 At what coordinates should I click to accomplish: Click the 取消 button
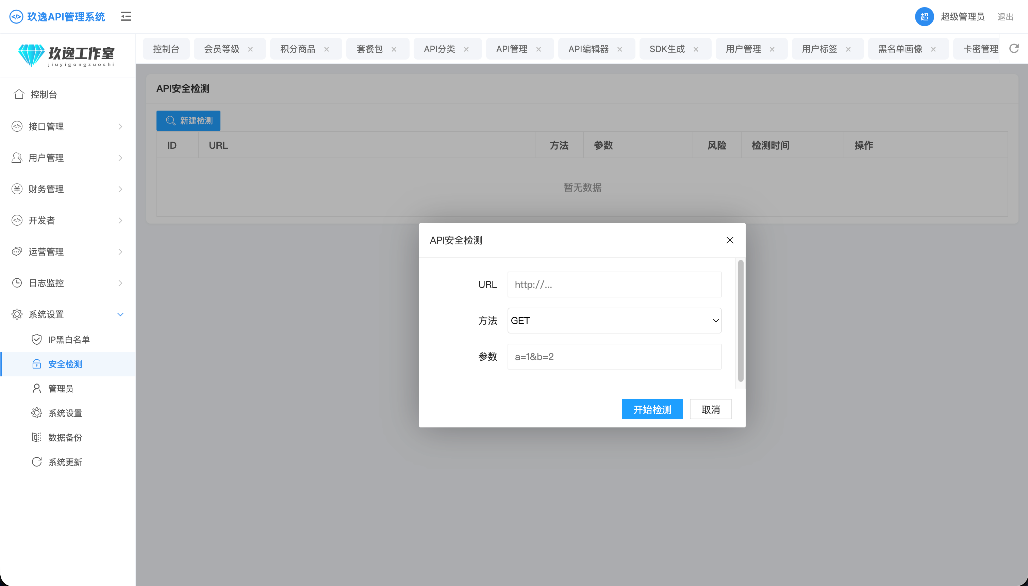tap(711, 409)
